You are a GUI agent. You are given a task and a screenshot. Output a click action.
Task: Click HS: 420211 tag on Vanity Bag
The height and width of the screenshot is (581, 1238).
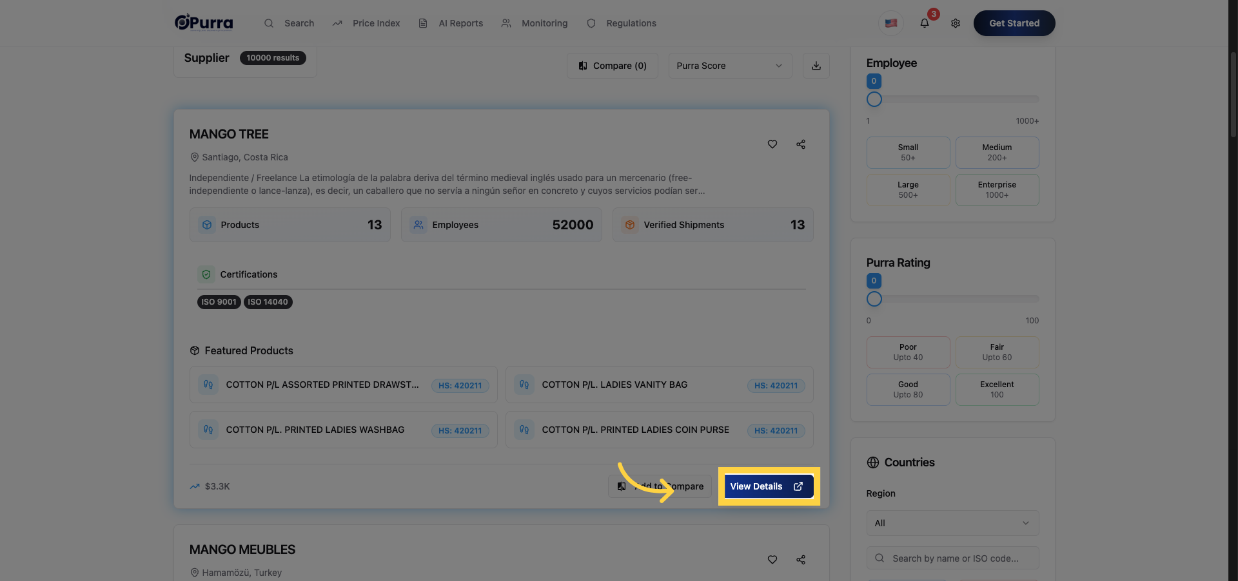pyautogui.click(x=776, y=385)
